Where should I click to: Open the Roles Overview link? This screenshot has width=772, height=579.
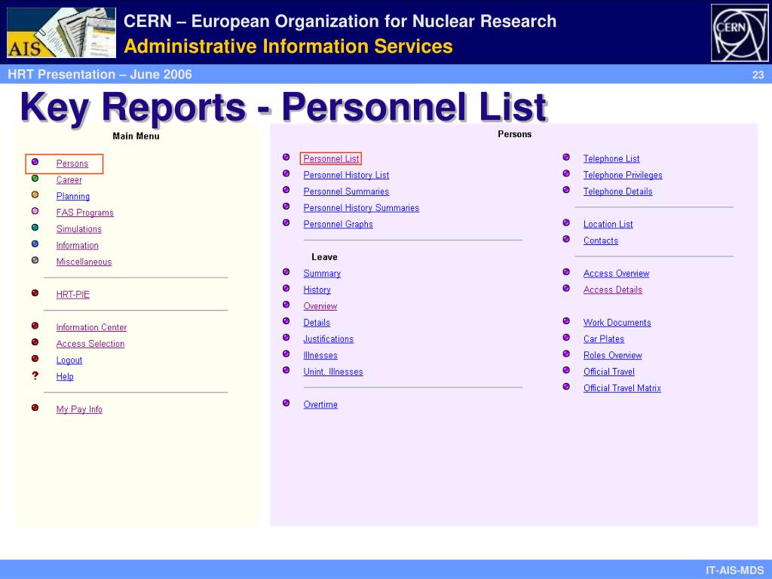pyautogui.click(x=612, y=356)
